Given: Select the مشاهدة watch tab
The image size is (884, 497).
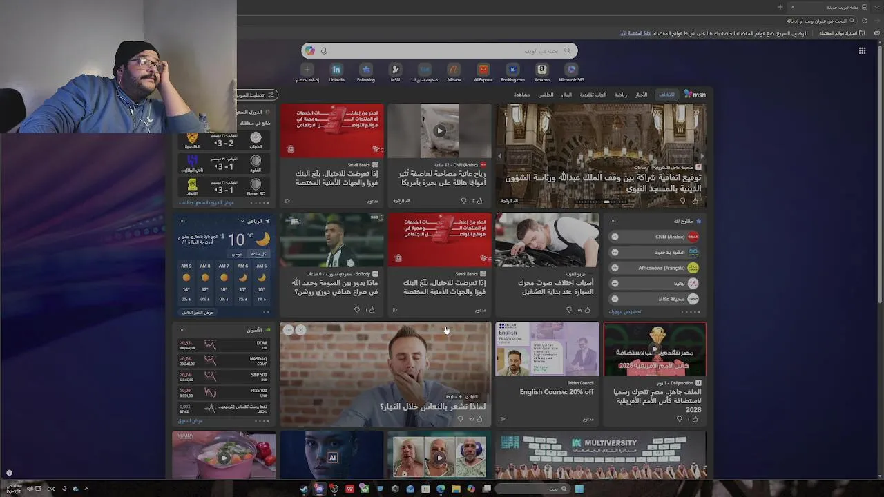Looking at the screenshot, I should click(x=521, y=95).
